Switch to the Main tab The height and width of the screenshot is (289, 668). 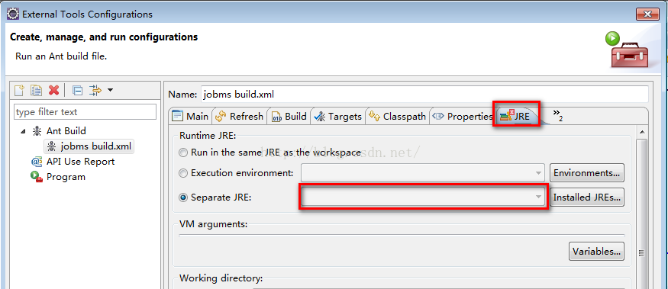(190, 116)
